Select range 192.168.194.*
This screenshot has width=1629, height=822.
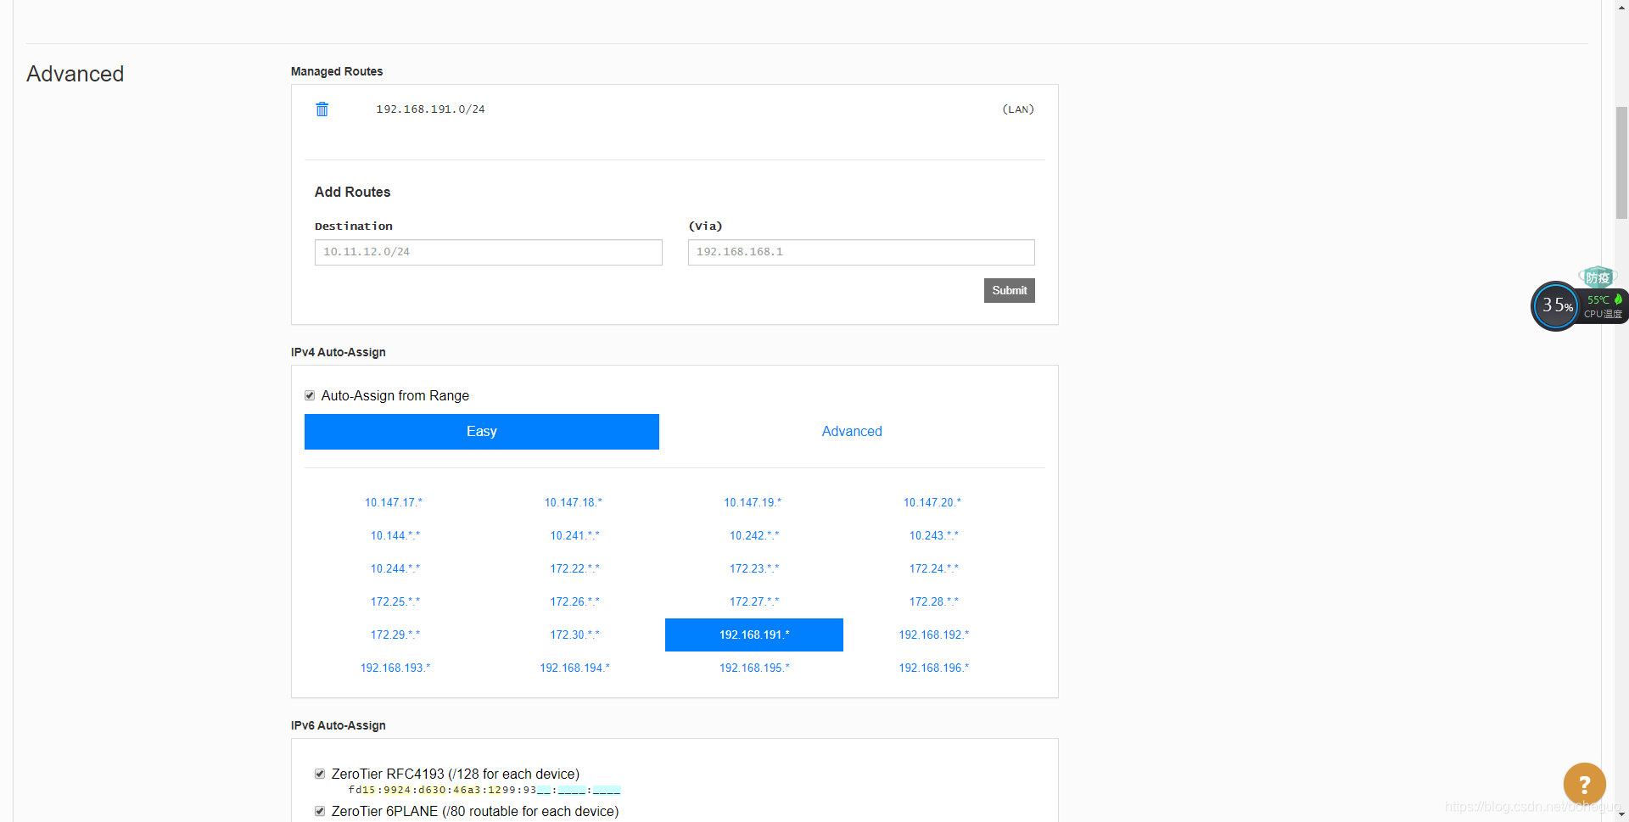pos(574,668)
